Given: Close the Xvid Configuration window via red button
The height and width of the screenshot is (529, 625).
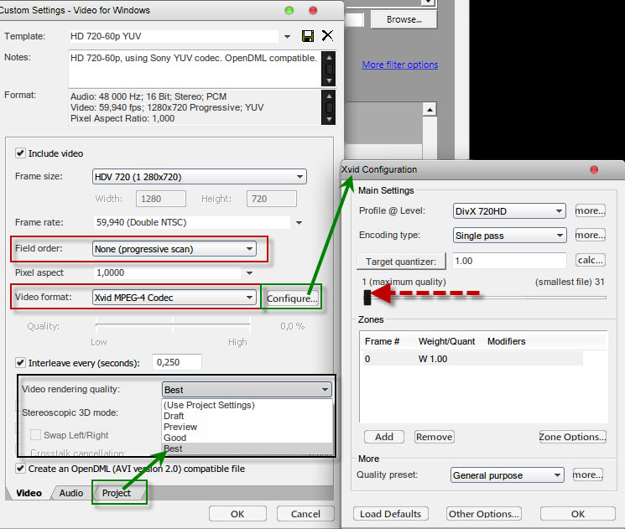Looking at the screenshot, I should tap(594, 169).
